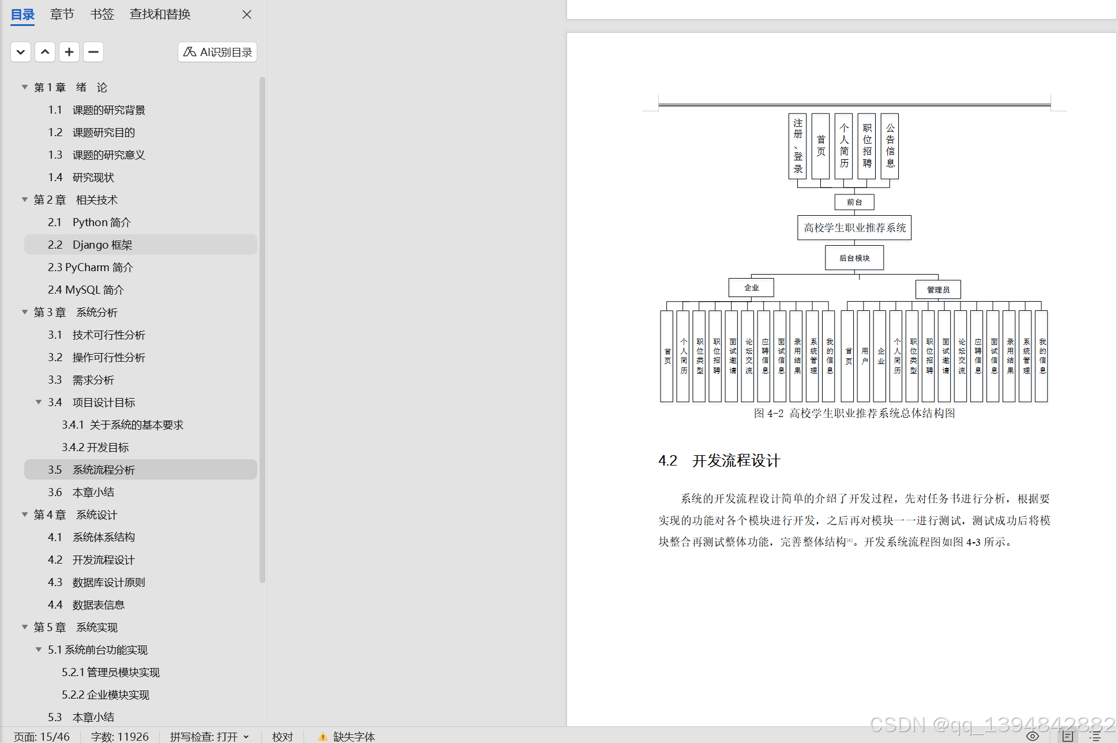This screenshot has height=743, width=1118.
Task: Switch to the 章节 tab
Action: click(62, 14)
